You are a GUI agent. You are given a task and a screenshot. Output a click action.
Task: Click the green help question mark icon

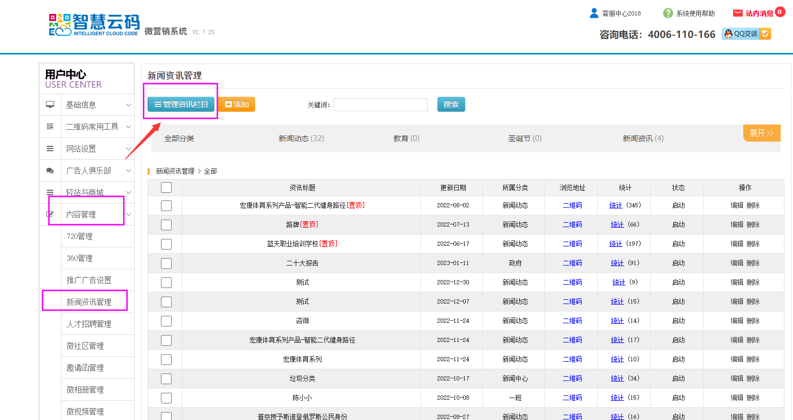668,13
